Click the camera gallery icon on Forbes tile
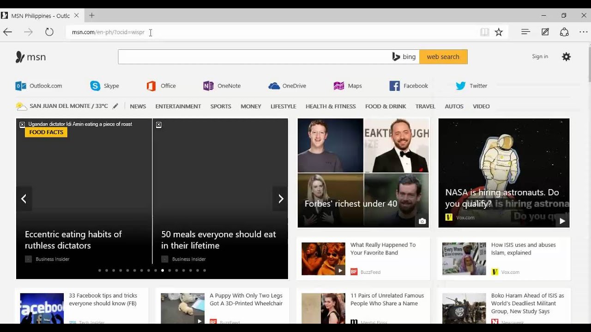The height and width of the screenshot is (332, 591). pos(422,221)
